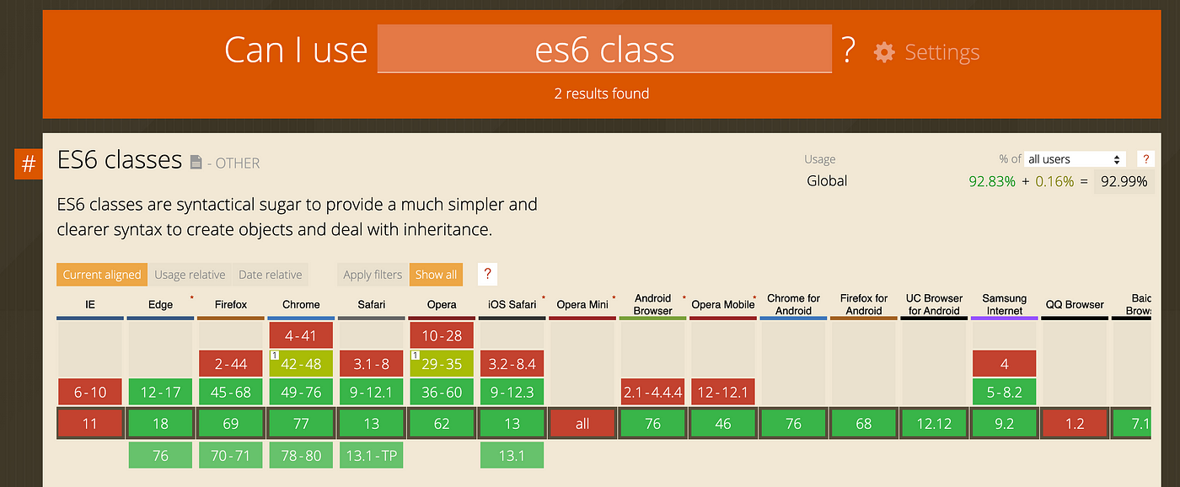Click the Samsung Internet column header
Screen dimensions: 1180x487
[1005, 304]
